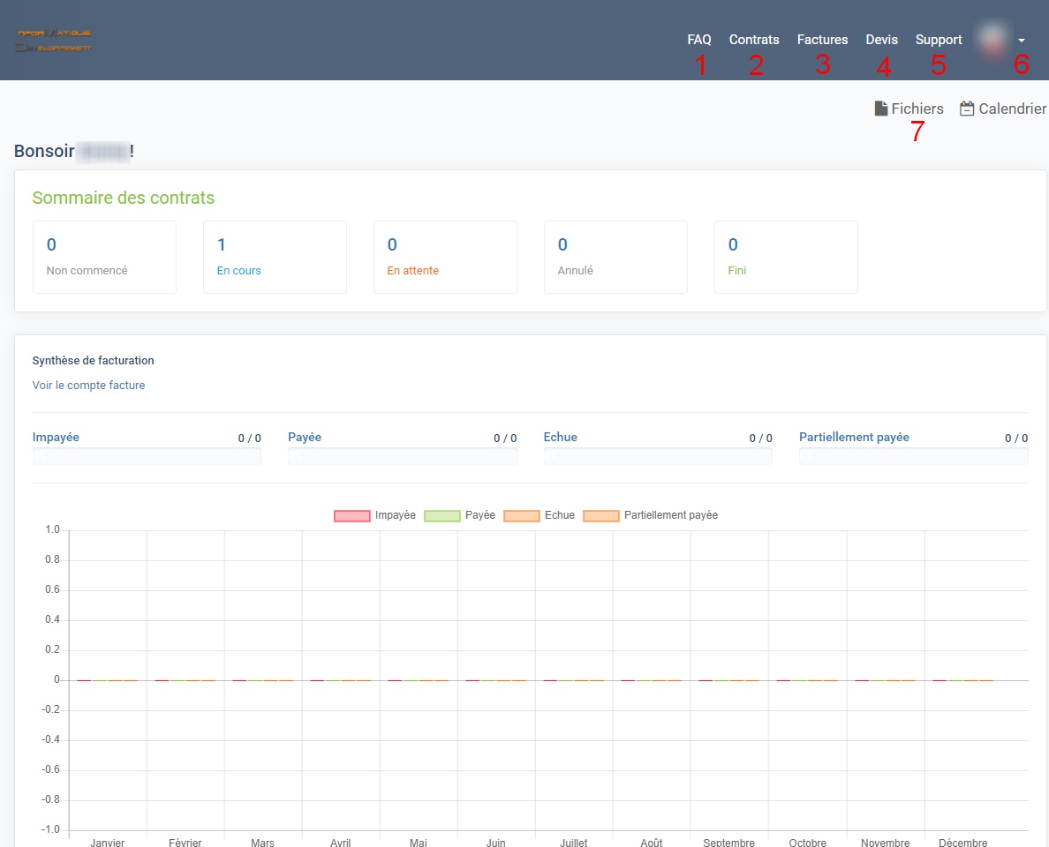The image size is (1049, 847).
Task: Select the En cours contracts card
Action: (275, 257)
